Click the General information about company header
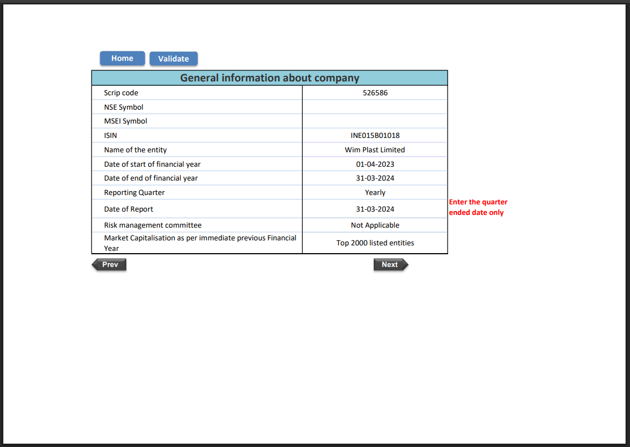 [270, 78]
